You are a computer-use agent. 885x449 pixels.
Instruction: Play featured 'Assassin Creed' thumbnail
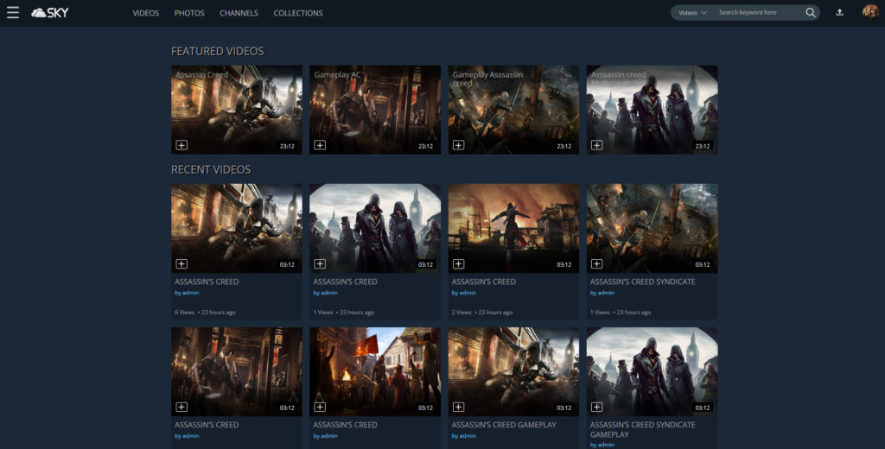coord(237,110)
